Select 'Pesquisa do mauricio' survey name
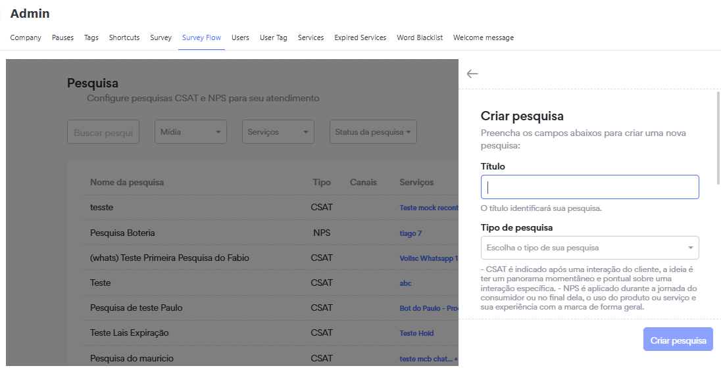This screenshot has width=721, height=391. [132, 358]
